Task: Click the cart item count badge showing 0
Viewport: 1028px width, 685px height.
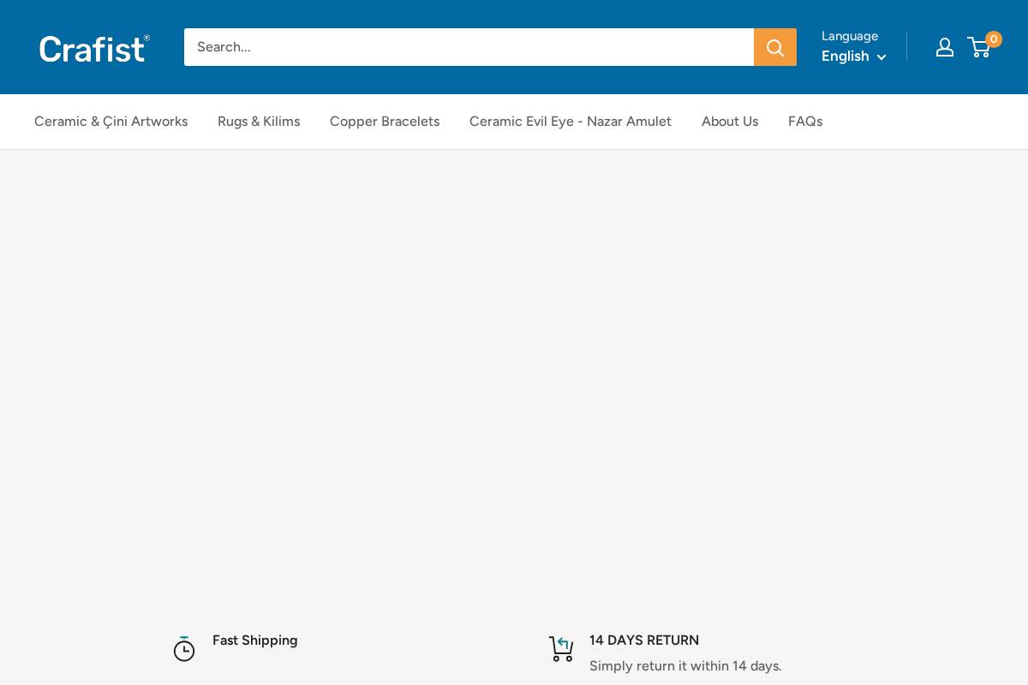Action: (x=994, y=39)
